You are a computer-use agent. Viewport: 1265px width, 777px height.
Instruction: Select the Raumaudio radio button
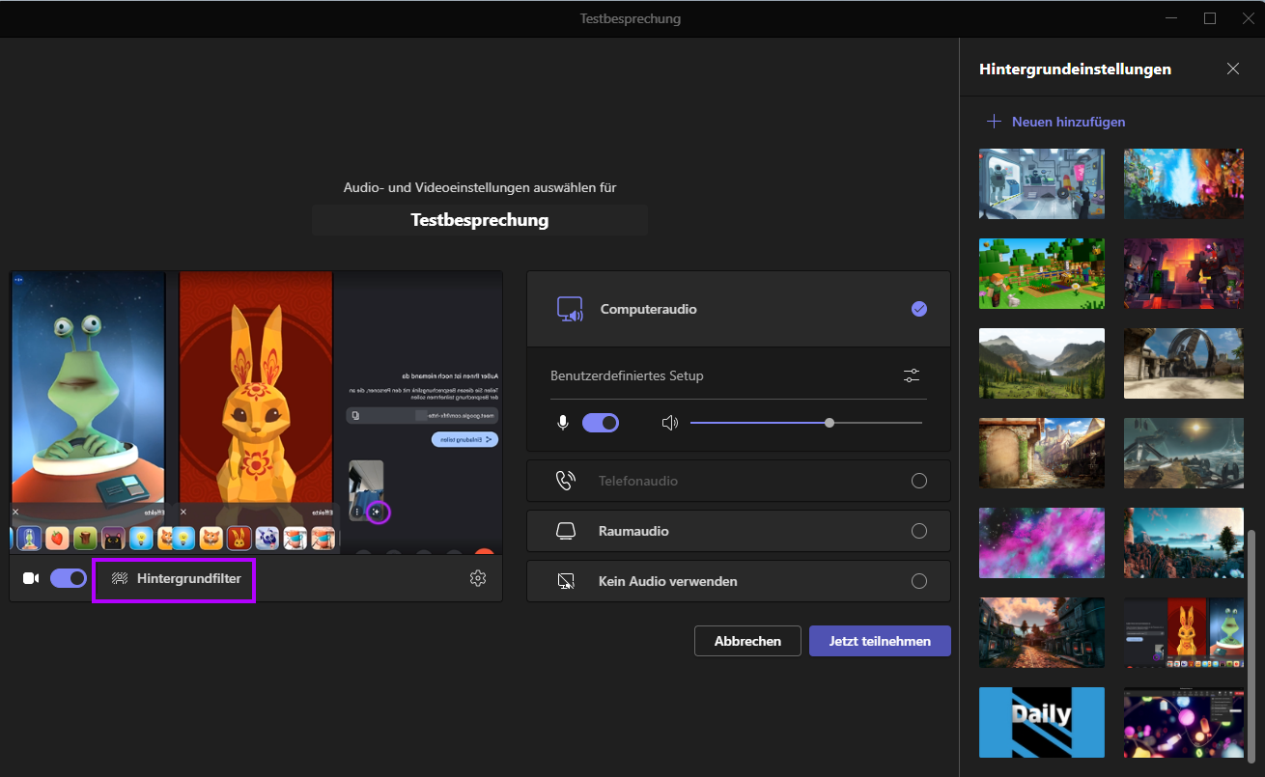918,531
